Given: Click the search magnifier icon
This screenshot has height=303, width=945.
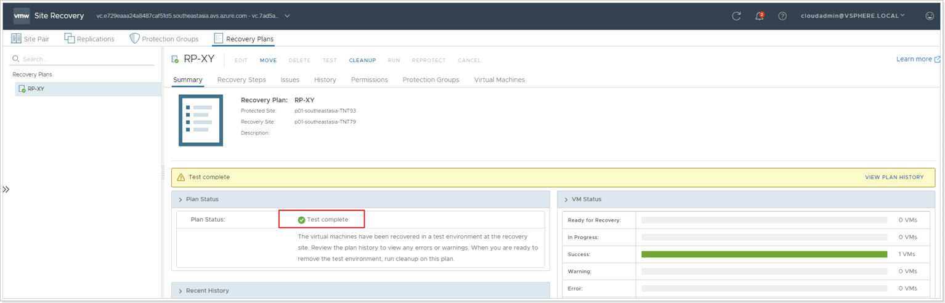Looking at the screenshot, I should [16, 59].
